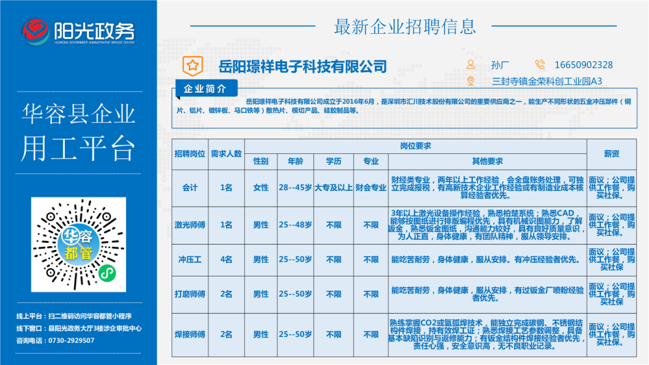Click the contact person icon
This screenshot has width=649, height=365.
pyautogui.click(x=471, y=64)
